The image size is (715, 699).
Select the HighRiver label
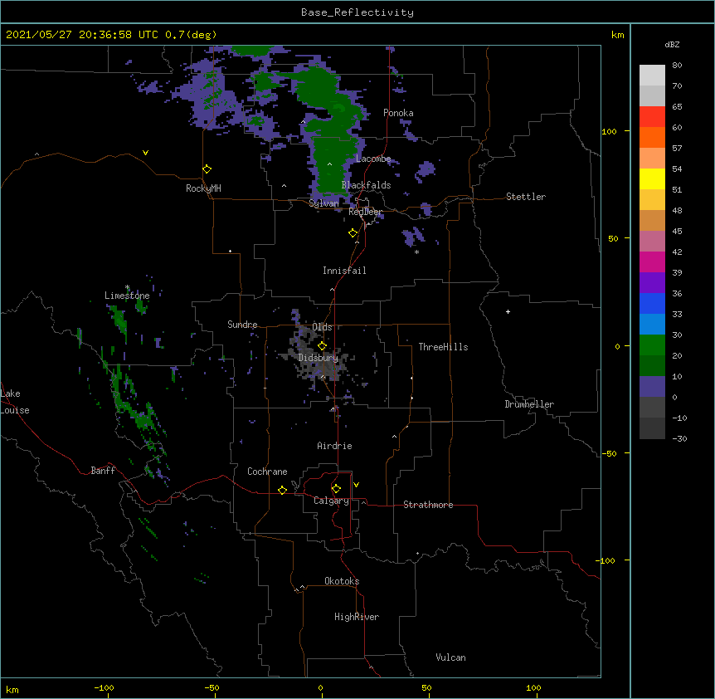(x=357, y=617)
